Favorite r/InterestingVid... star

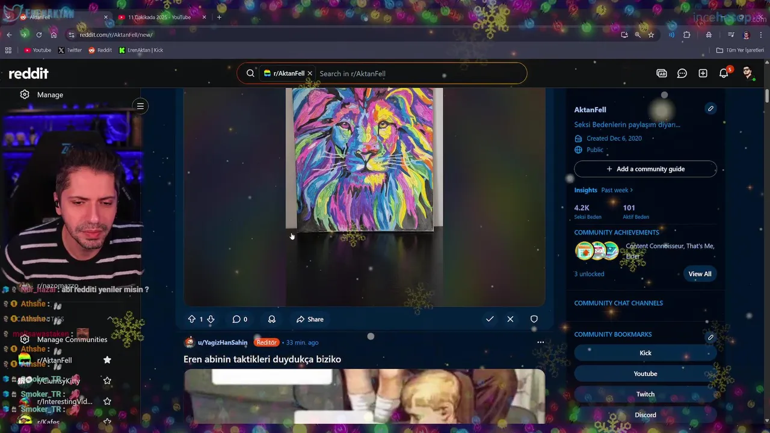coord(107,401)
